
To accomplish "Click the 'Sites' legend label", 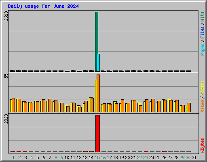I will pyautogui.click(x=202, y=106).
